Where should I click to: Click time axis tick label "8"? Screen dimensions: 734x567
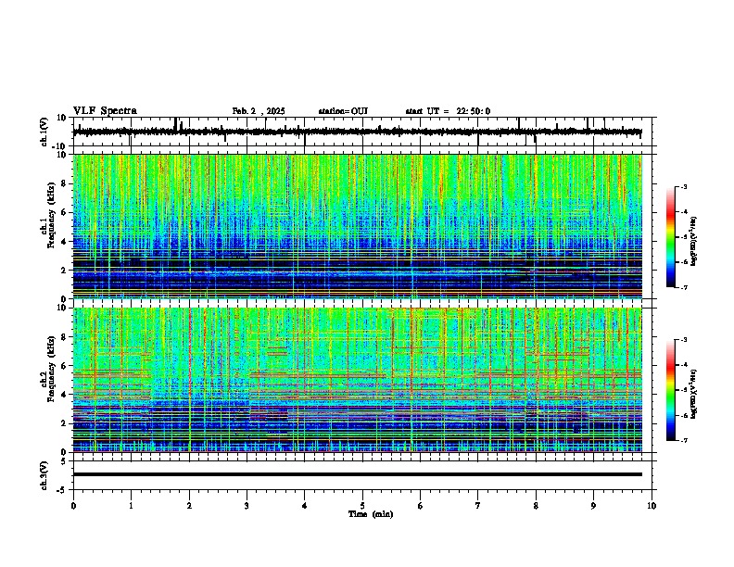coord(536,506)
